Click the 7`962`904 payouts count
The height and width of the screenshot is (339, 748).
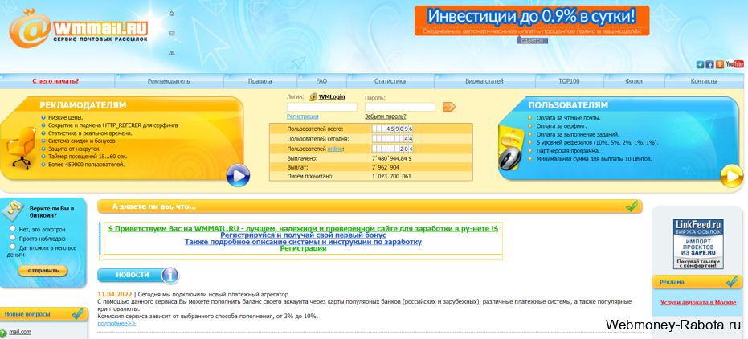tap(386, 167)
